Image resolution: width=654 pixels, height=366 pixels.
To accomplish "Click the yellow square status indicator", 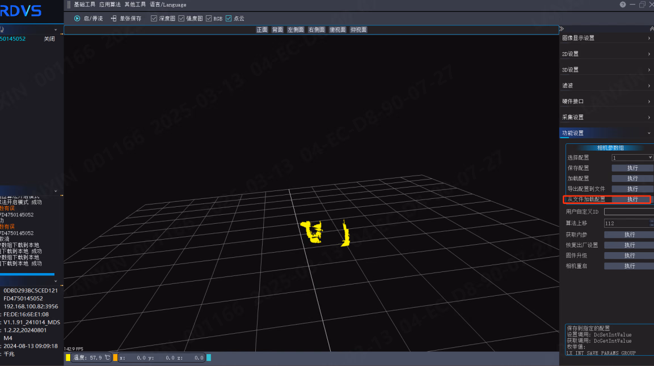I will coord(68,358).
